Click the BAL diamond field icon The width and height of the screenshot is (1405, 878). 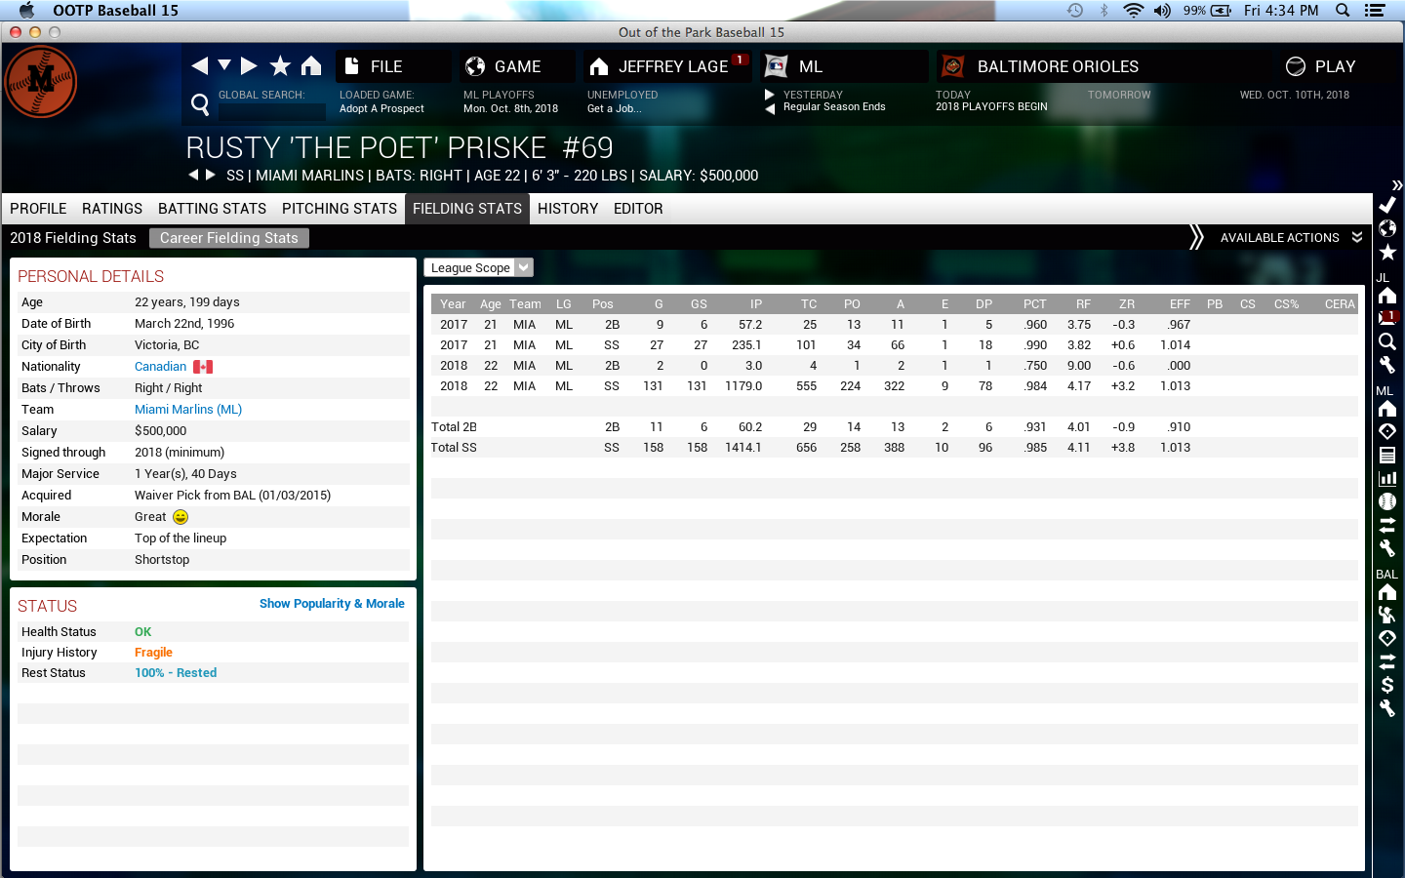1387,638
